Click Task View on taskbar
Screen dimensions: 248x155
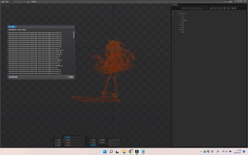coord(118,152)
